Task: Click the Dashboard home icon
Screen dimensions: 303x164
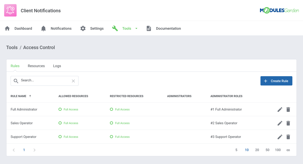Action: [x=7, y=28]
